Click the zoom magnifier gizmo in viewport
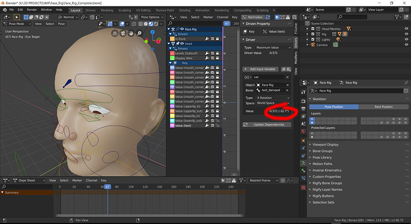The width and height of the screenshot is (411, 224). [139, 33]
